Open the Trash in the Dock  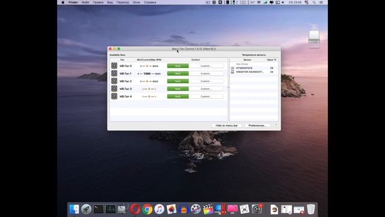[311, 209]
